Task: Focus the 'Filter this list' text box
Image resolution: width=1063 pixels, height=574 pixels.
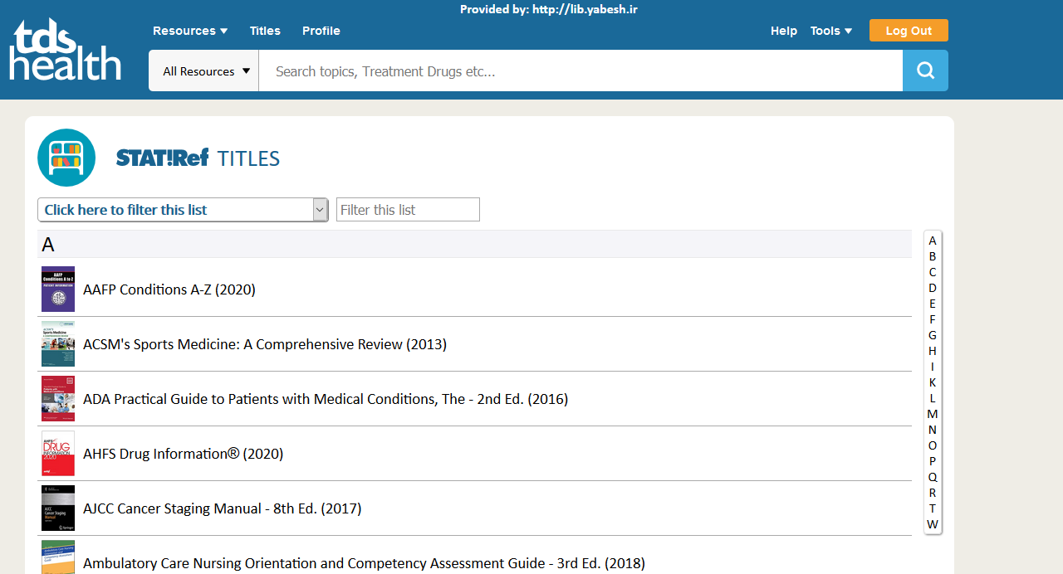Action: 408,210
